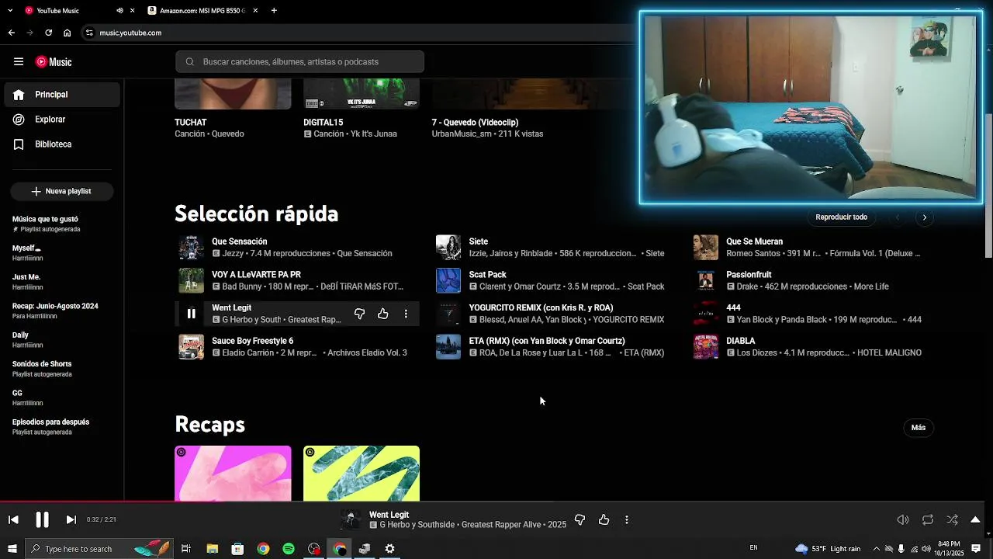Dislike current song in the player bar
The height and width of the screenshot is (559, 993).
(580, 520)
